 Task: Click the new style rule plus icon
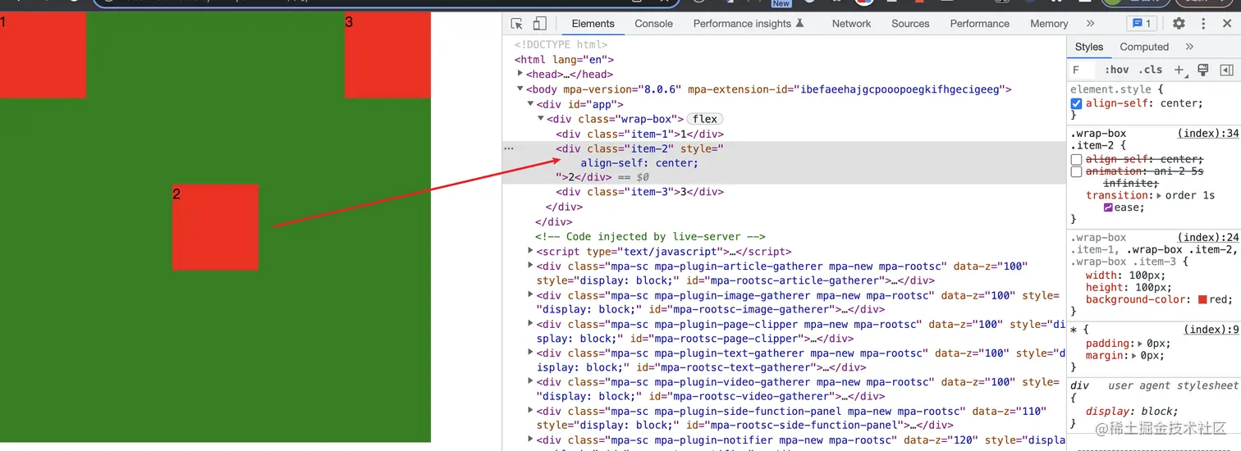click(x=1179, y=71)
